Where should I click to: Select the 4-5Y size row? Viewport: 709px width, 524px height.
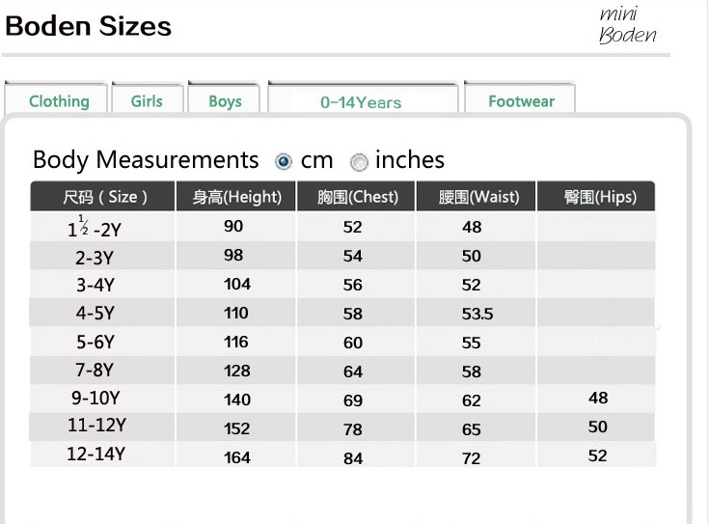pos(342,313)
